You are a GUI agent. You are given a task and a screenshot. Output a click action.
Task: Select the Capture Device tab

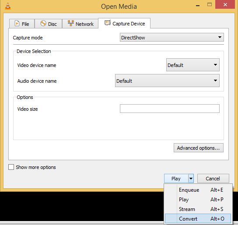(124, 23)
